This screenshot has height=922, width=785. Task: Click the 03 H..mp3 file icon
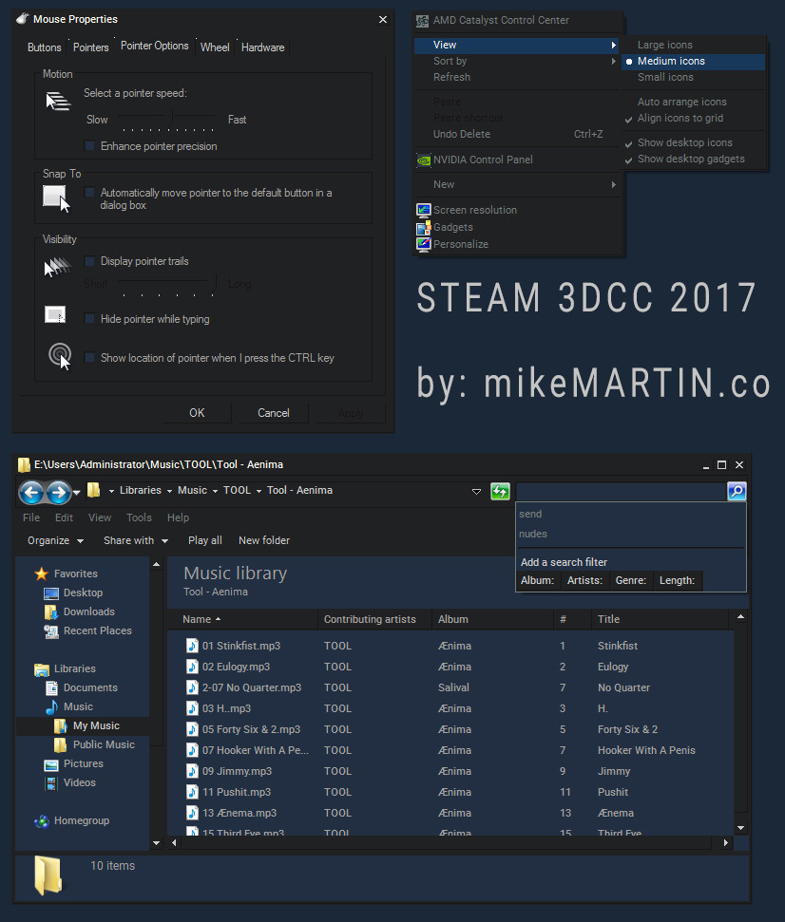pyautogui.click(x=192, y=708)
